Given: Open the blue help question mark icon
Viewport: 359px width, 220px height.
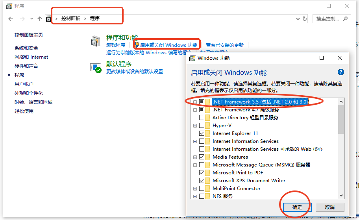Looking at the screenshot, I should click(341, 72).
